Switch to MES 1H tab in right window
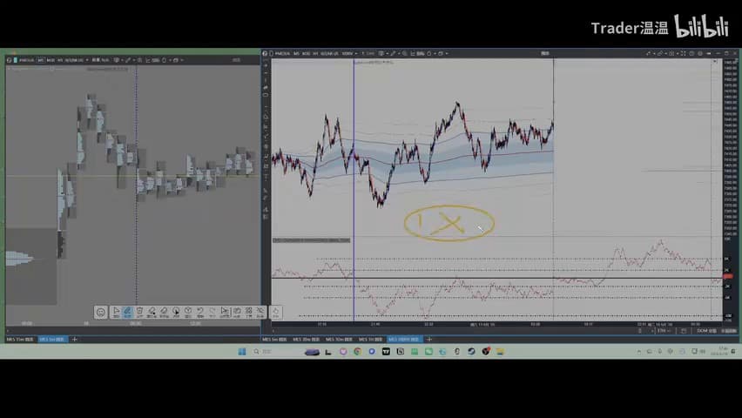 point(370,340)
